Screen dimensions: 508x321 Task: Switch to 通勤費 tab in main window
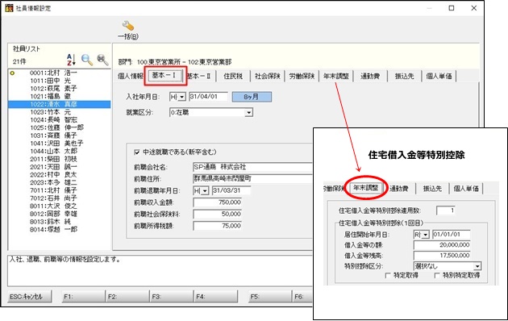click(370, 76)
